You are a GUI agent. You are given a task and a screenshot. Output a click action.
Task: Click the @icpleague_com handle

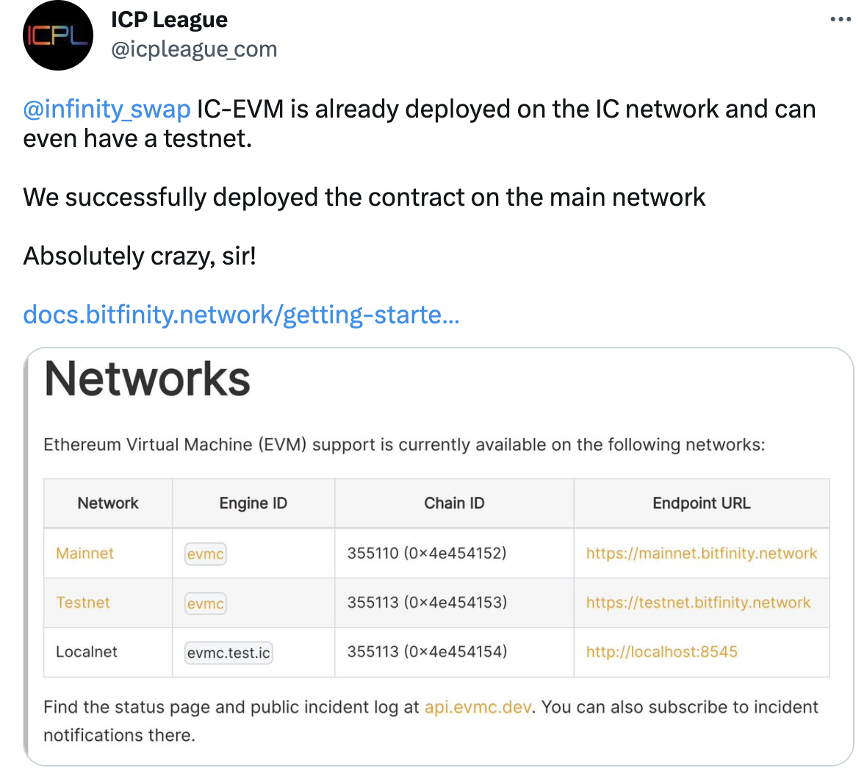(x=195, y=49)
